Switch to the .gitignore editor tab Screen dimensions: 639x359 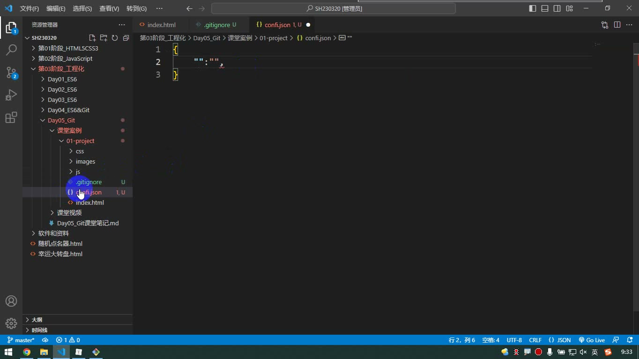[x=219, y=25]
